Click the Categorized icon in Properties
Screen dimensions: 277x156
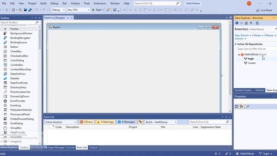[237, 107]
